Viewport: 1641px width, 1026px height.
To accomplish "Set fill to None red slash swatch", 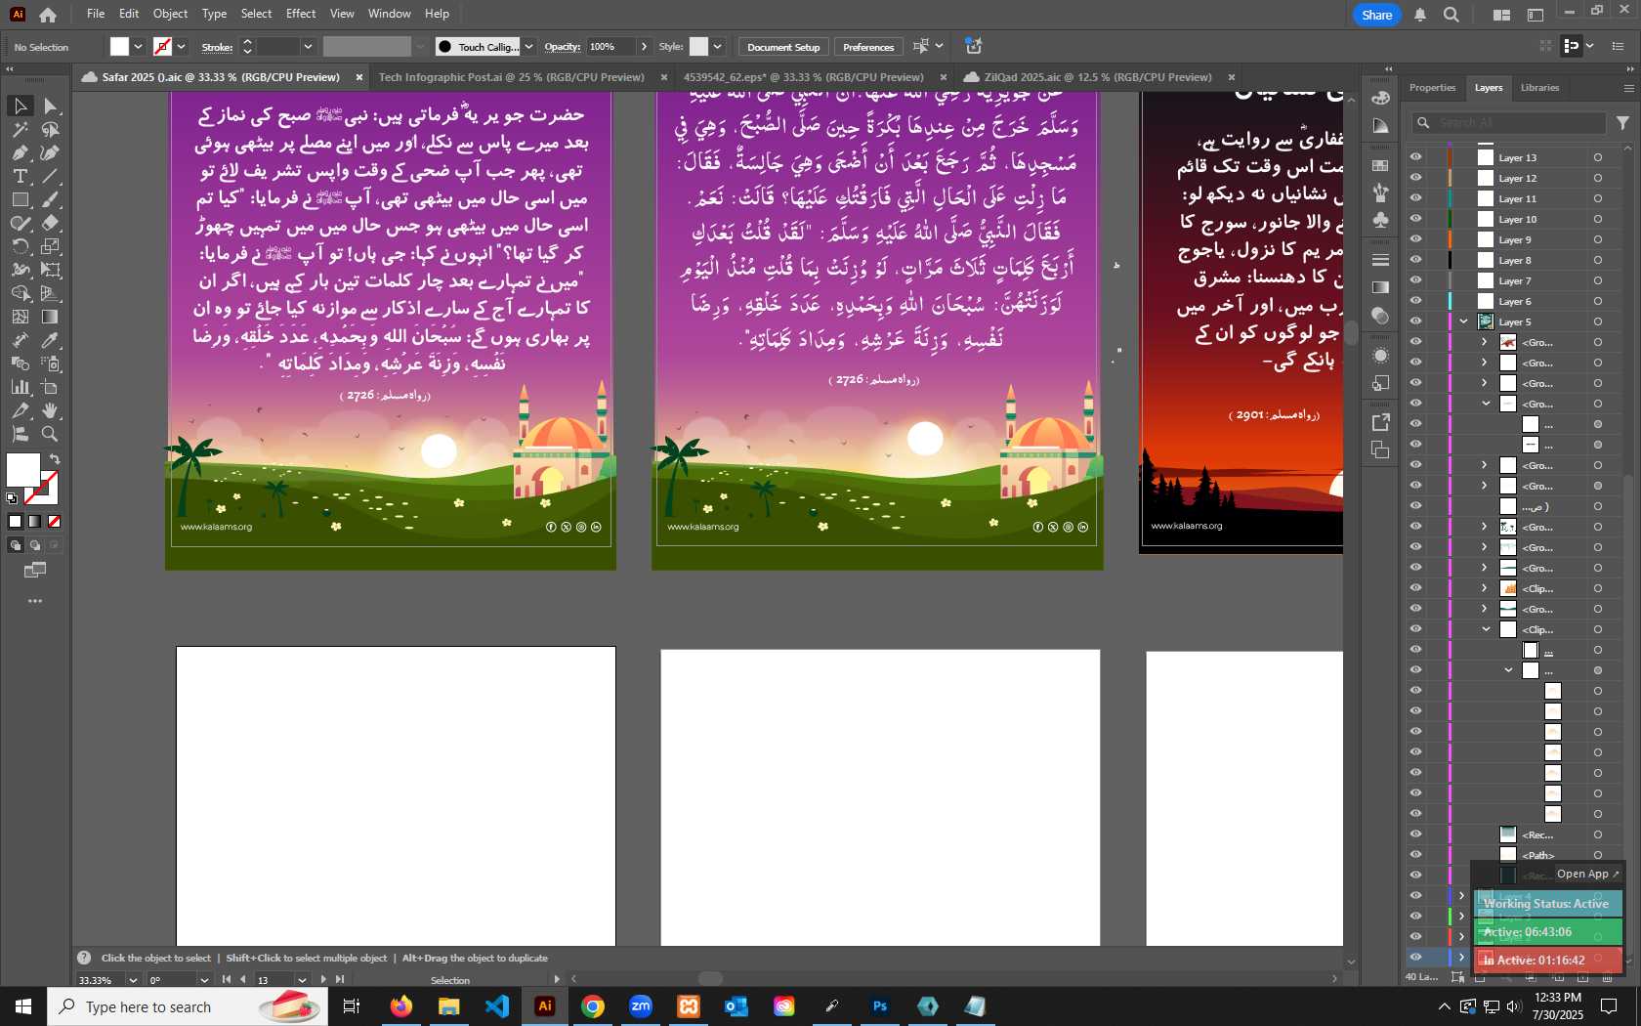I will [55, 522].
